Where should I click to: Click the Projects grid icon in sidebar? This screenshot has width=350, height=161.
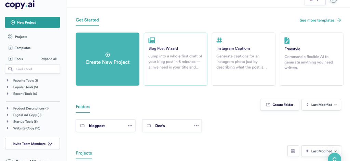point(10,37)
